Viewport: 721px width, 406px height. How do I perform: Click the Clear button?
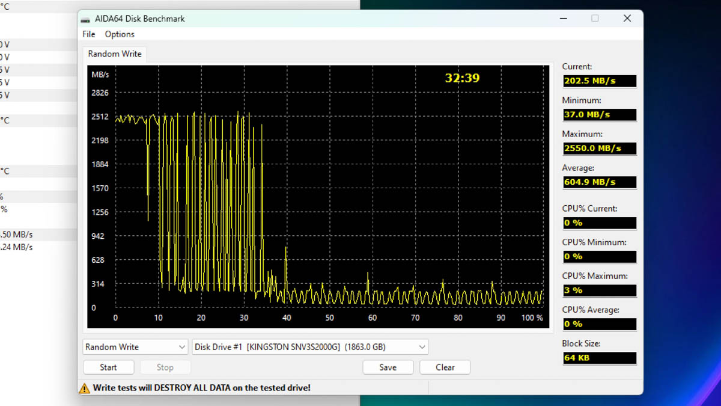coord(445,367)
